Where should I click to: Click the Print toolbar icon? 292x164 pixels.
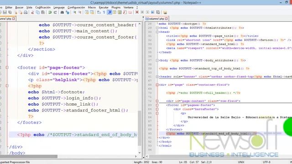point(26,12)
